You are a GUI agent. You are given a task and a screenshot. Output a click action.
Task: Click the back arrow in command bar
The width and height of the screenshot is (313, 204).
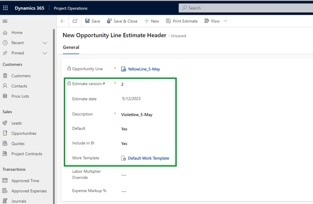click(x=63, y=21)
